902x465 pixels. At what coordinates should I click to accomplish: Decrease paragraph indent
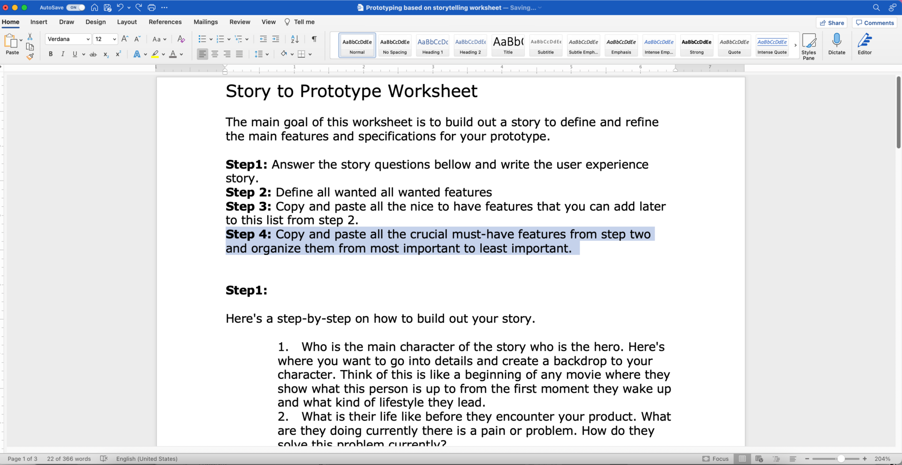[x=264, y=39]
